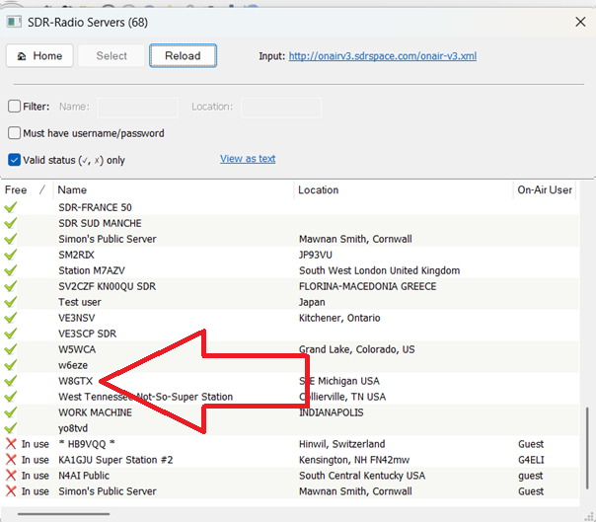Click green check beside SDR-FRANCE 50
Screen dimensions: 596x522
click(11, 207)
